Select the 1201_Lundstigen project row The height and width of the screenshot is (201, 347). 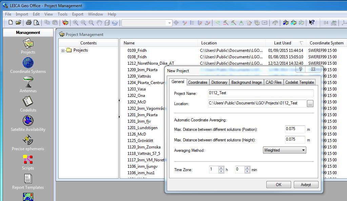142,128
